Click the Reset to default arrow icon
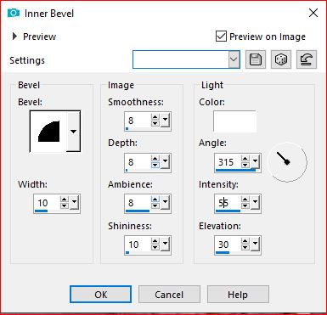The height and width of the screenshot is (315, 327). pos(307,59)
